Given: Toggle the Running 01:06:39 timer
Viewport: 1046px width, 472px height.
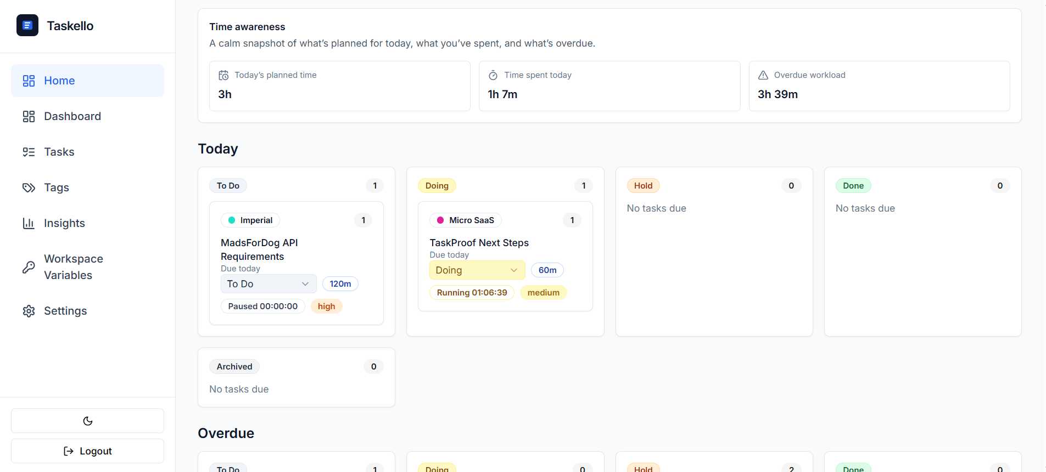Looking at the screenshot, I should click(472, 293).
